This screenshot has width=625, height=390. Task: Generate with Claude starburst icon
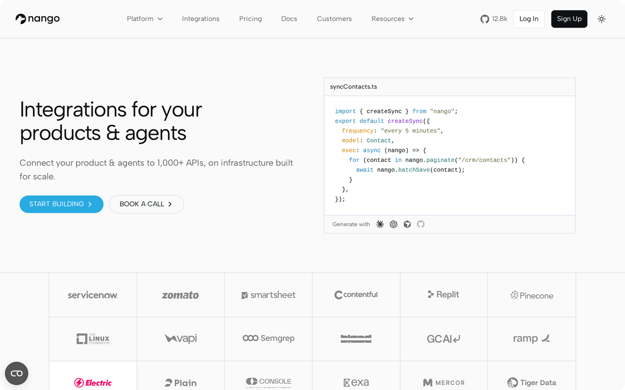[380, 224]
